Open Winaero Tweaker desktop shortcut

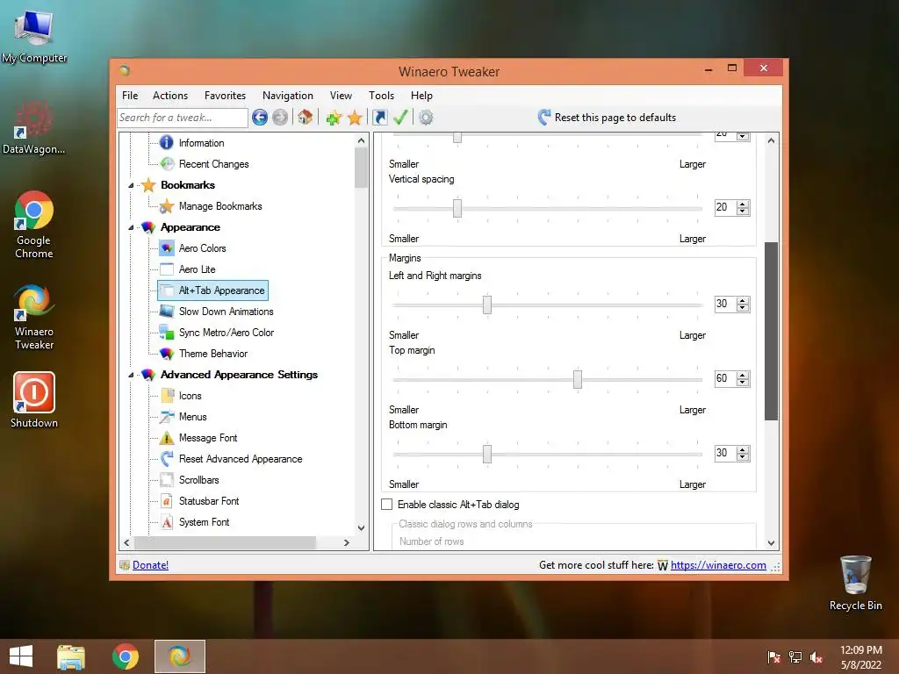click(x=34, y=316)
